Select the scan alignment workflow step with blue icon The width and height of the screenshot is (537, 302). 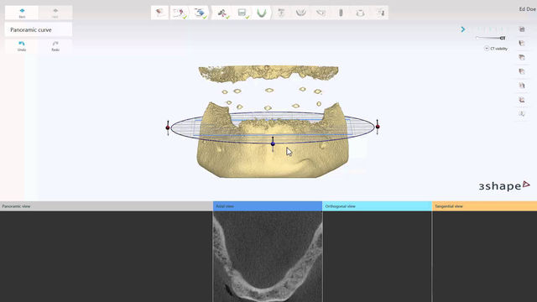point(200,13)
